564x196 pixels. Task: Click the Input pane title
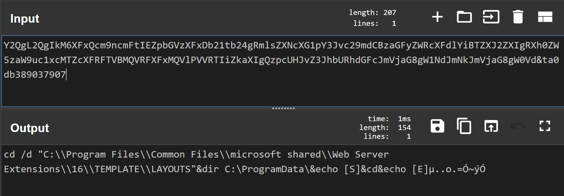pos(25,18)
